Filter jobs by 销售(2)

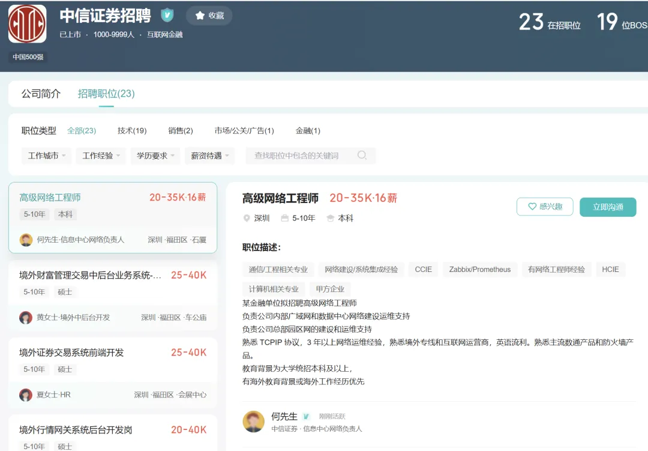[x=181, y=131]
